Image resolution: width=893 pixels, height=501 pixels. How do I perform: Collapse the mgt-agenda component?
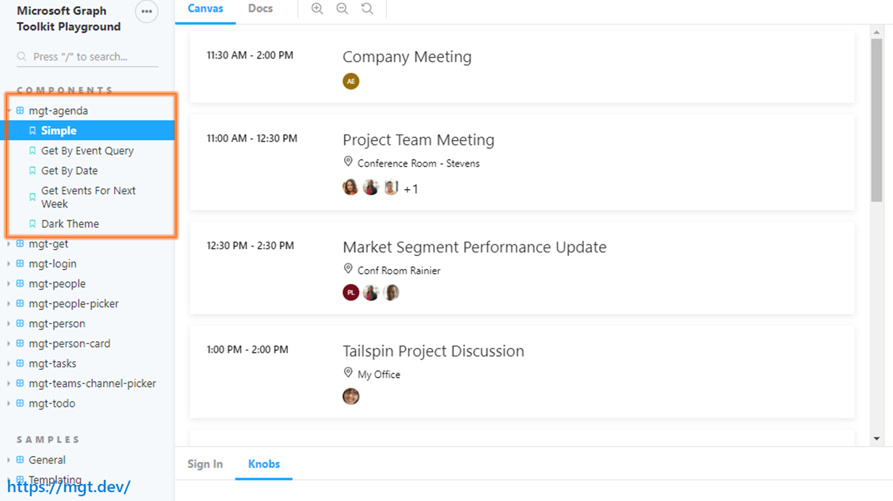click(57, 111)
